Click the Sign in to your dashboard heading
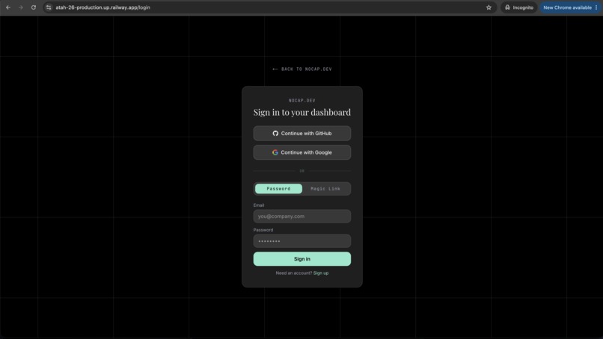This screenshot has height=339, width=603. pyautogui.click(x=302, y=112)
